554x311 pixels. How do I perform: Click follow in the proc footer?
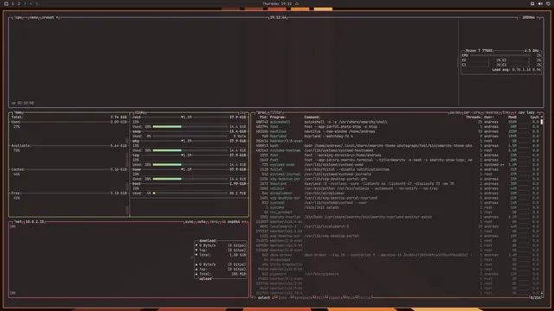click(364, 298)
